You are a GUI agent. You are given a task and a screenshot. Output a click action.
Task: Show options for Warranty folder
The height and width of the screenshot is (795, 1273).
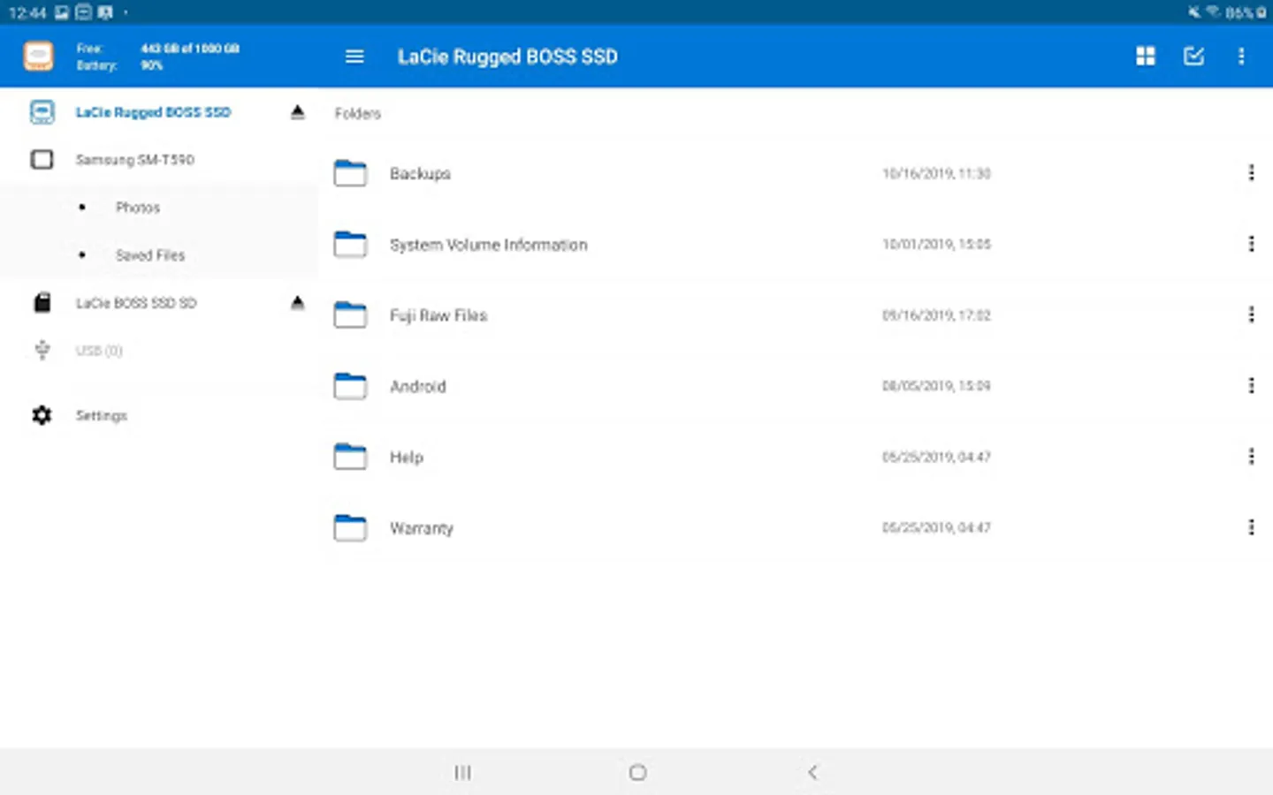[x=1251, y=527]
